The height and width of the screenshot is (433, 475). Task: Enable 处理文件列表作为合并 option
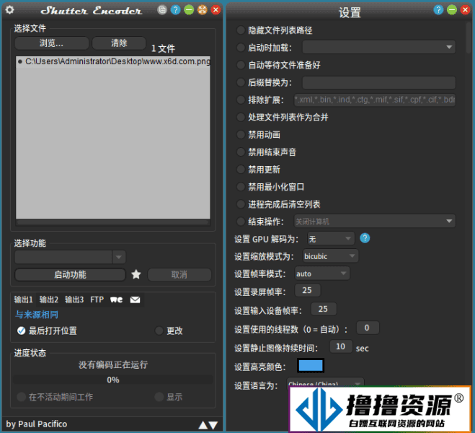[x=241, y=117]
